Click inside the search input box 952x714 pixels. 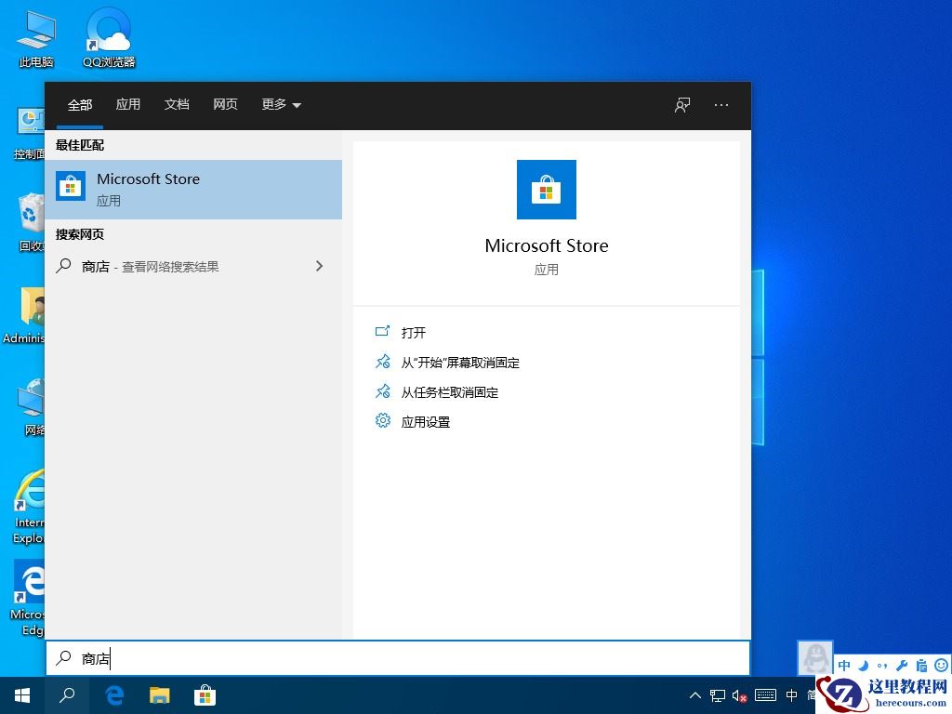(x=372, y=658)
